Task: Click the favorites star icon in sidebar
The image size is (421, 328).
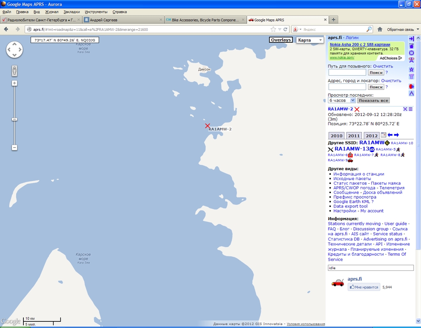Action: pos(411,69)
